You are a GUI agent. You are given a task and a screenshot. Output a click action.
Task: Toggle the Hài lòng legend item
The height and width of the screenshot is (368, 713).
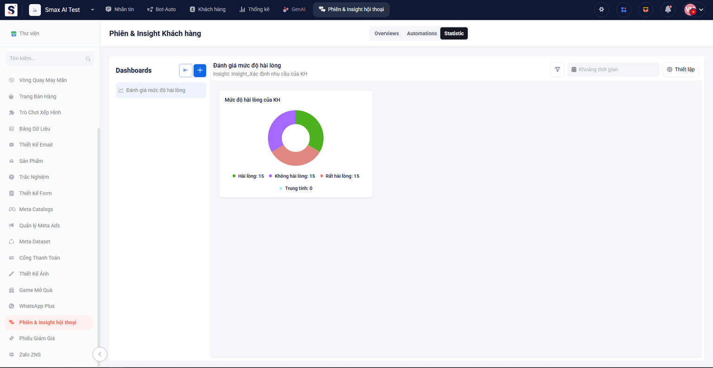pos(248,176)
